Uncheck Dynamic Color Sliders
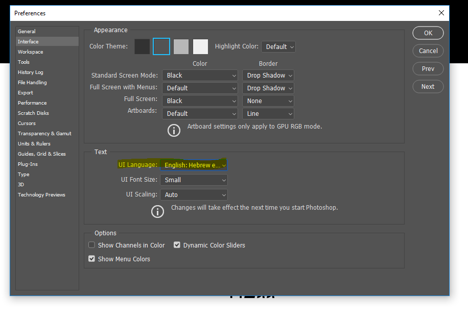 tap(177, 245)
